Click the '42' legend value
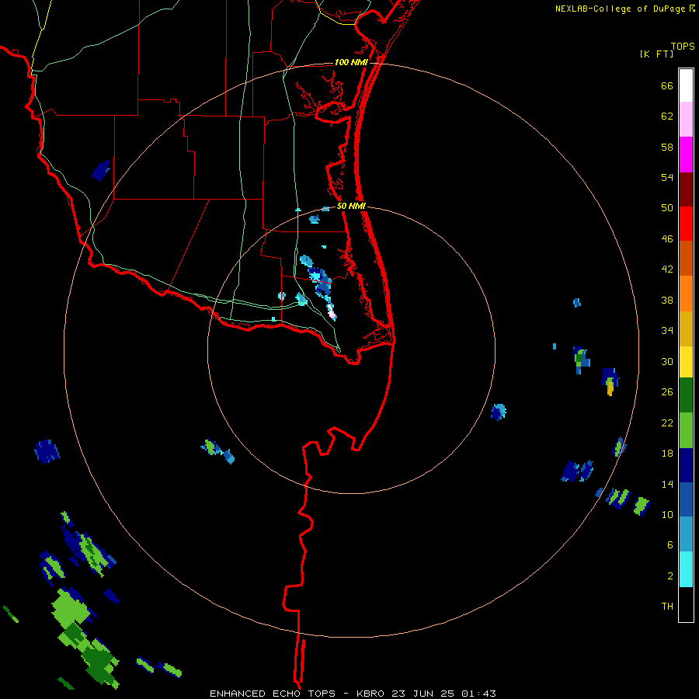This screenshot has width=699, height=699. (667, 270)
